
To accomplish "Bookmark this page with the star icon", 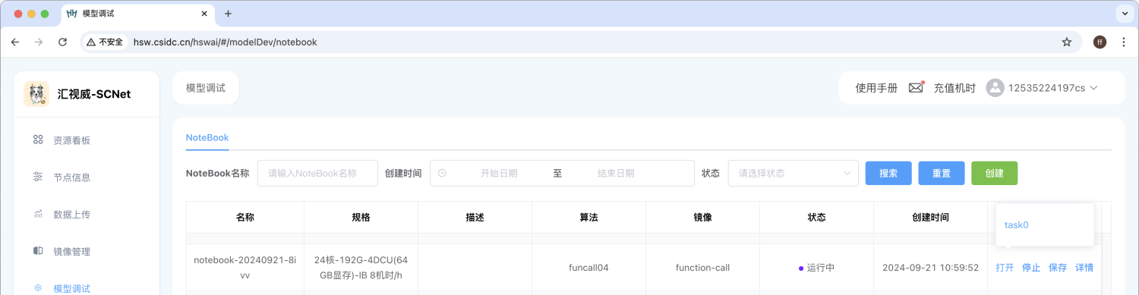I will click(x=1066, y=42).
